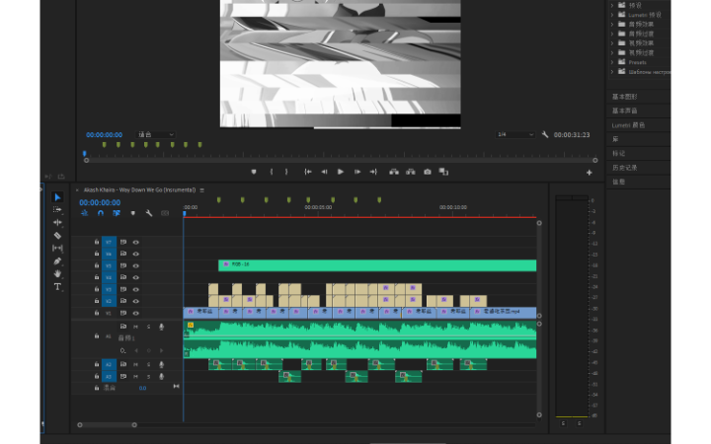Add marker in Program monitor controls
The width and height of the screenshot is (711, 444).
click(x=254, y=172)
